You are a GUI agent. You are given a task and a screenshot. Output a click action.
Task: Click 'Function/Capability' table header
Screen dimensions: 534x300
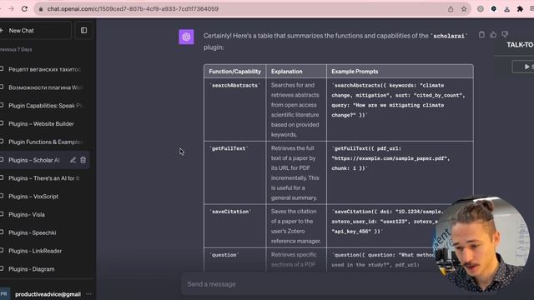coord(234,72)
